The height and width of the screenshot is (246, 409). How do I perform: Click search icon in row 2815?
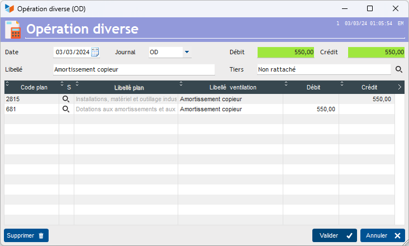pyautogui.click(x=66, y=99)
